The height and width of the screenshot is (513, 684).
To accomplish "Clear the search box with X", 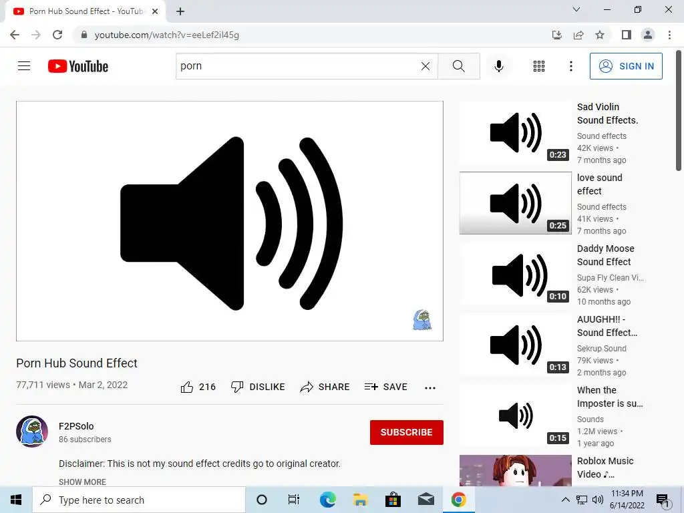I will (425, 66).
